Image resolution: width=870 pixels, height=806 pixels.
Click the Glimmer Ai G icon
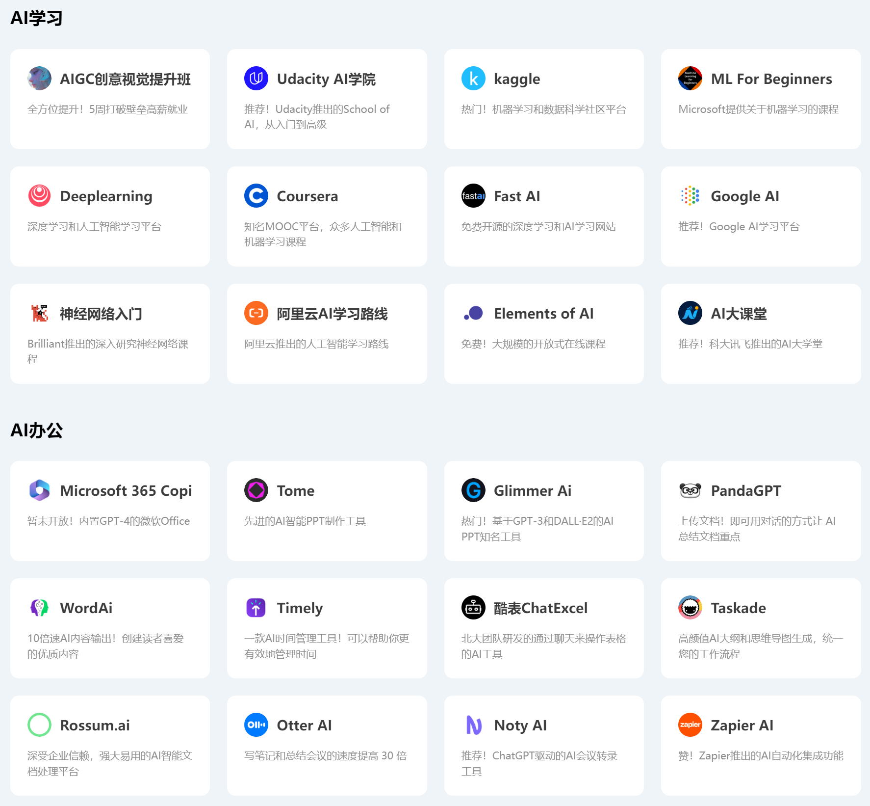pos(473,490)
